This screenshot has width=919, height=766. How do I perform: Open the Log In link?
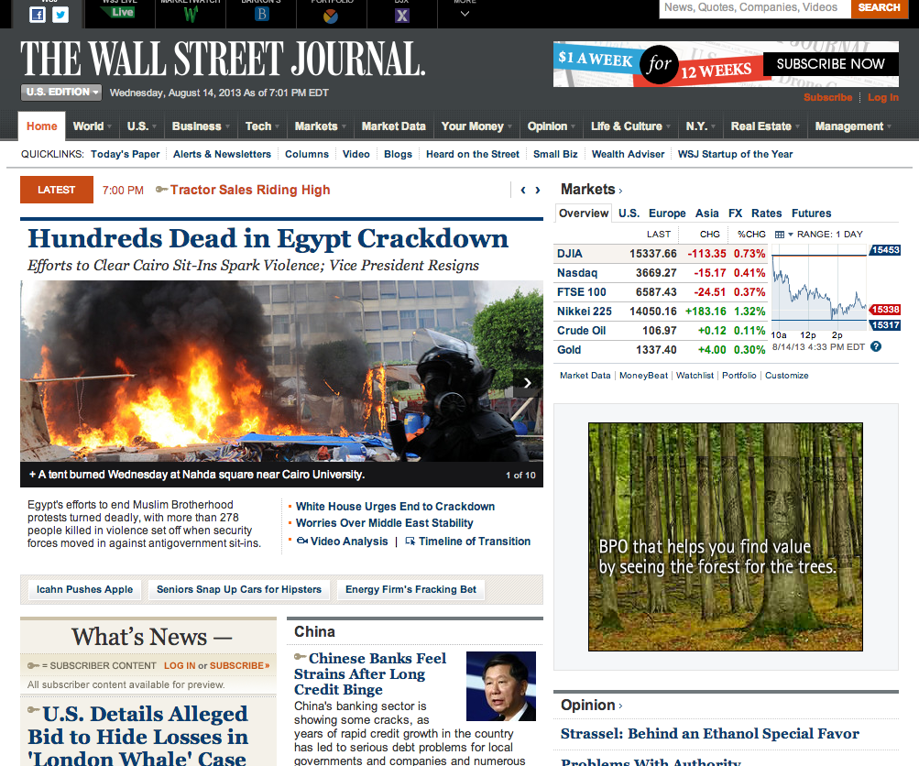point(881,97)
